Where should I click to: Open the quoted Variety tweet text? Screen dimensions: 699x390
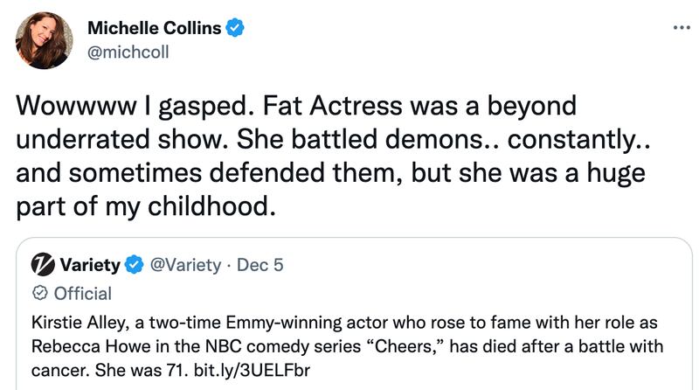(347, 346)
